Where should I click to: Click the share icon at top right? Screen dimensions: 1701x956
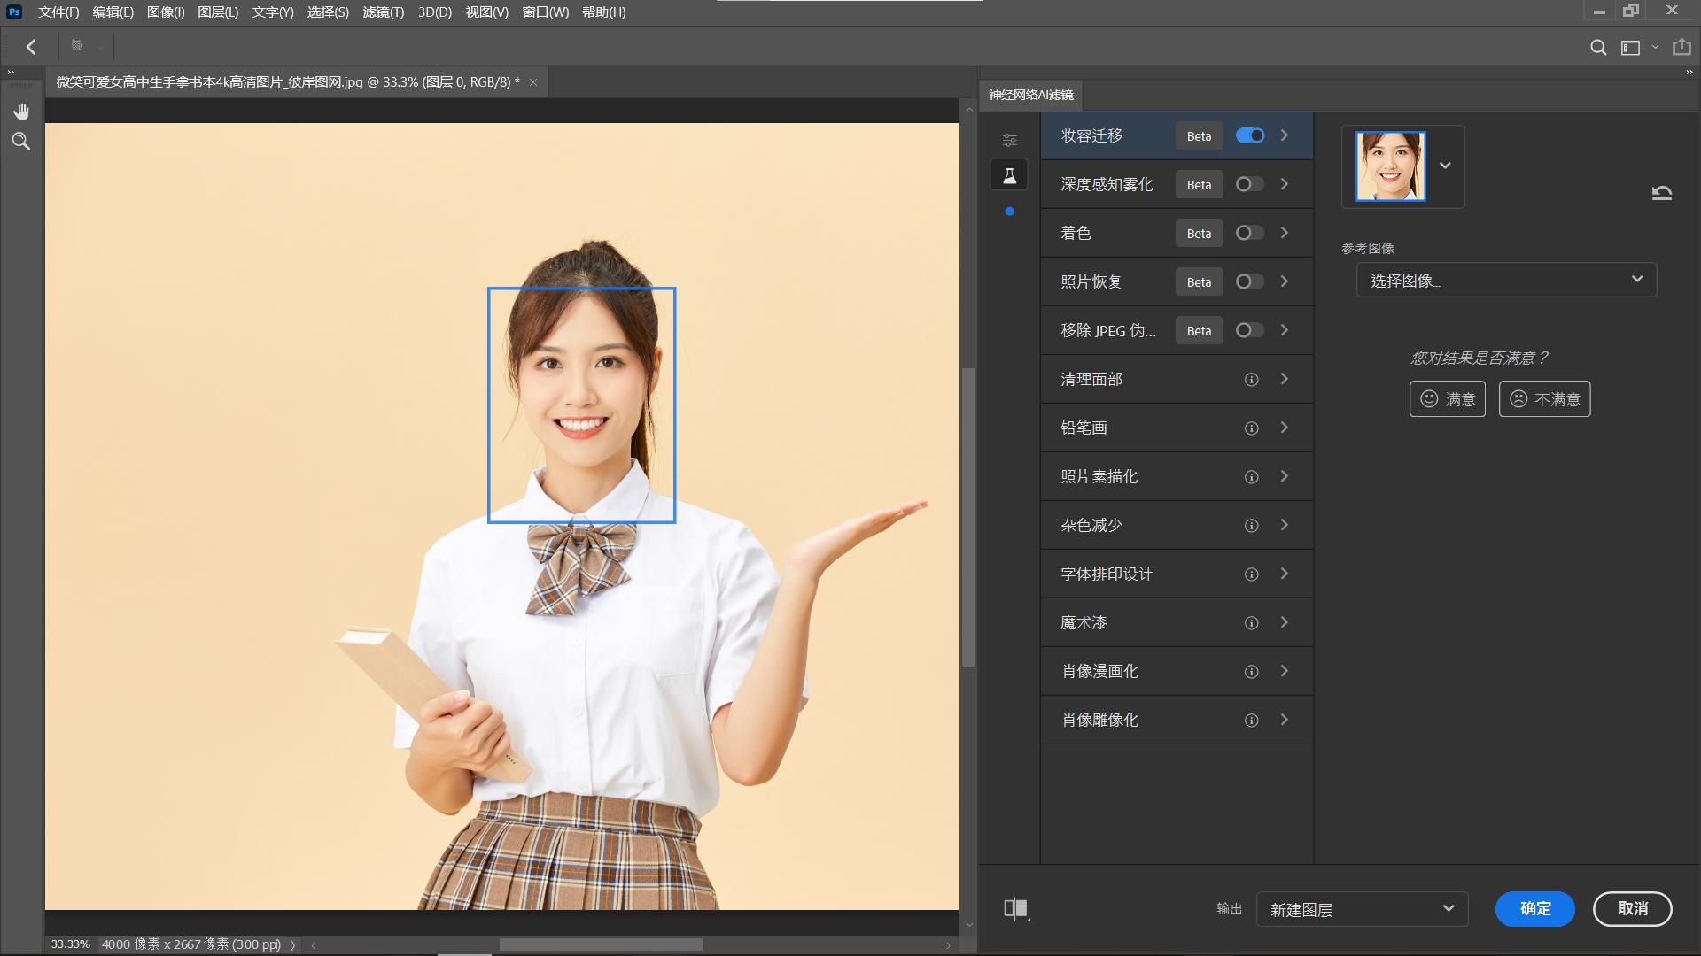(1680, 46)
